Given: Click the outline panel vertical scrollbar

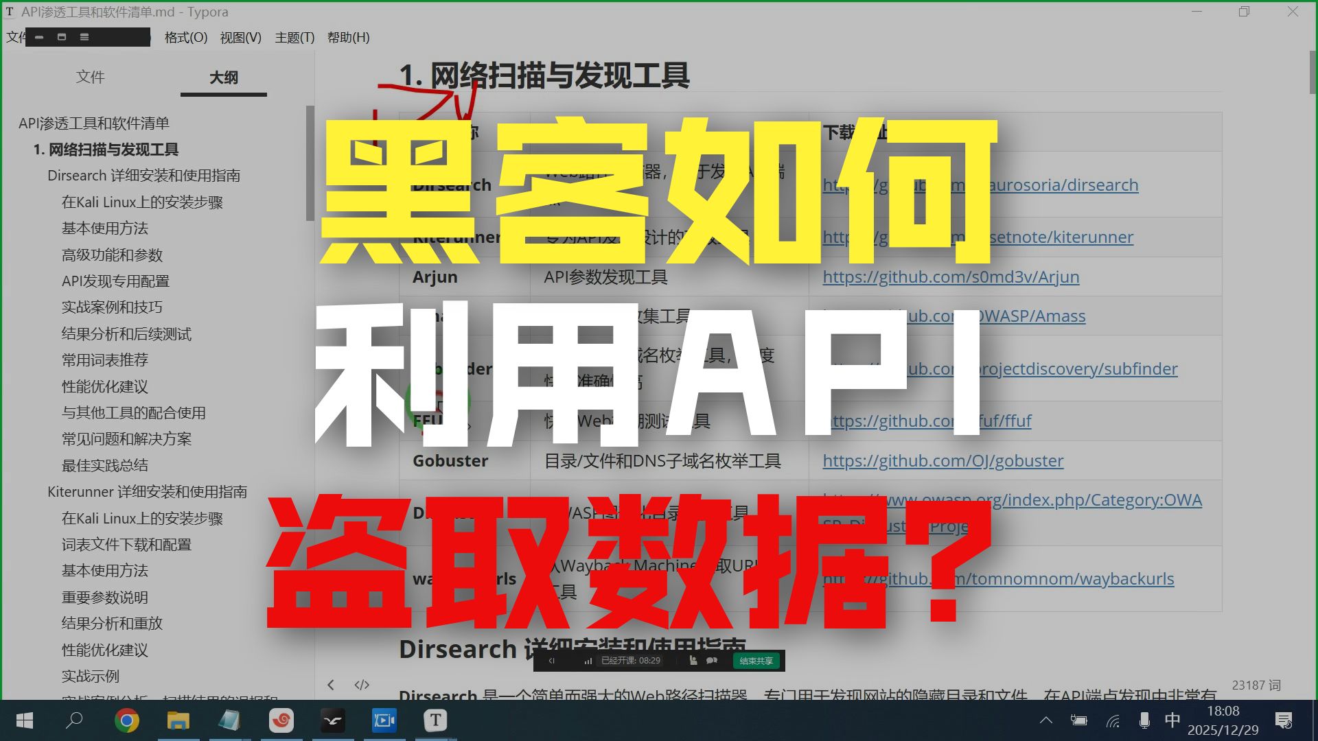Looking at the screenshot, I should 310,163.
